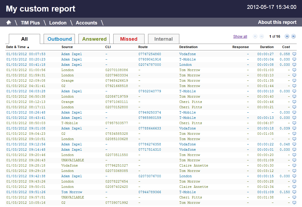This screenshot has width=302, height=207.
Task: Click the previous page arrow icon
Action: [261, 36]
